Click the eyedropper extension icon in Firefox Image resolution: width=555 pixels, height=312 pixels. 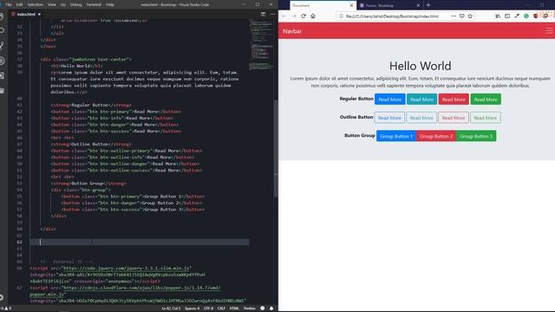(517, 16)
